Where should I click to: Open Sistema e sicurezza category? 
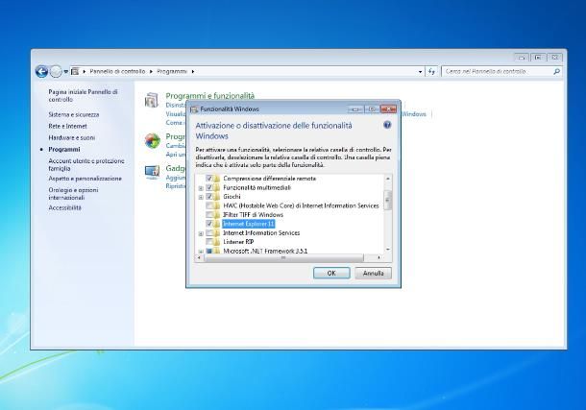tap(74, 114)
